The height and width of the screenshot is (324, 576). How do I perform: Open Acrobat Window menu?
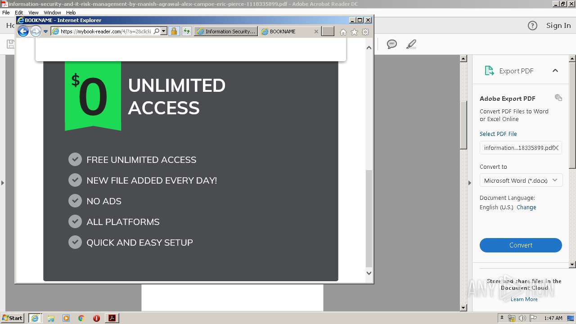[52, 13]
